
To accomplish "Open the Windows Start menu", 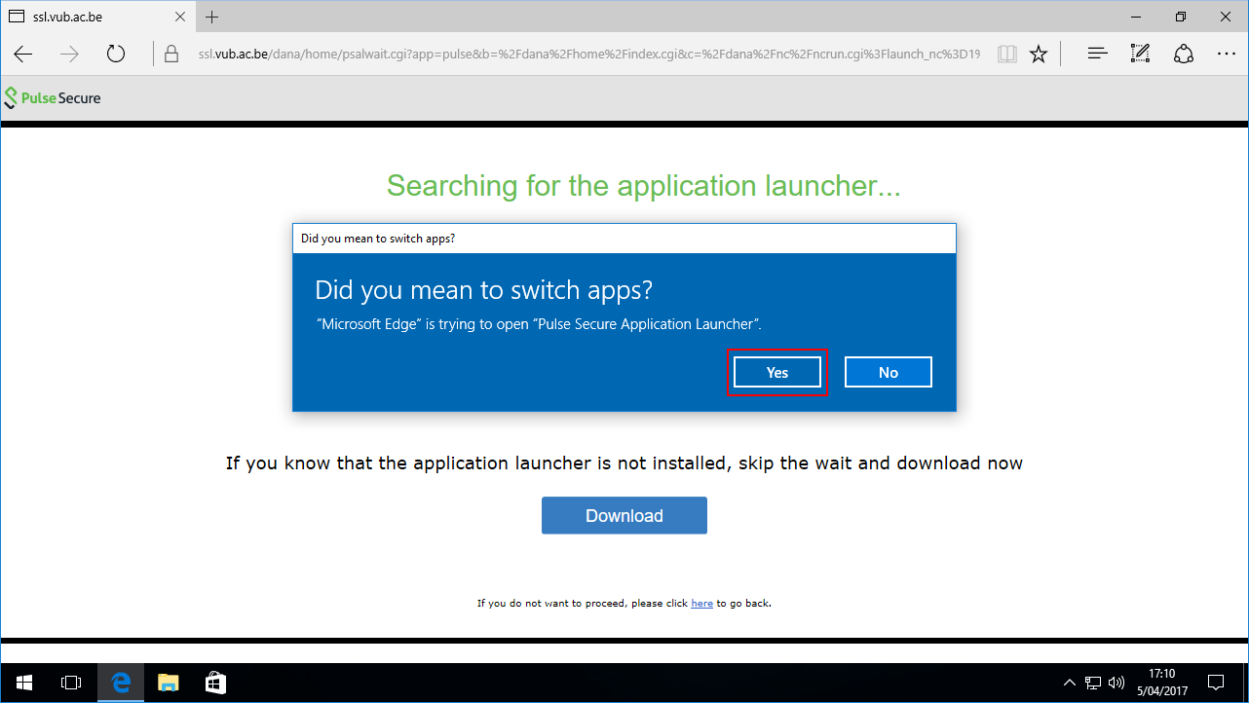I will coord(23,684).
